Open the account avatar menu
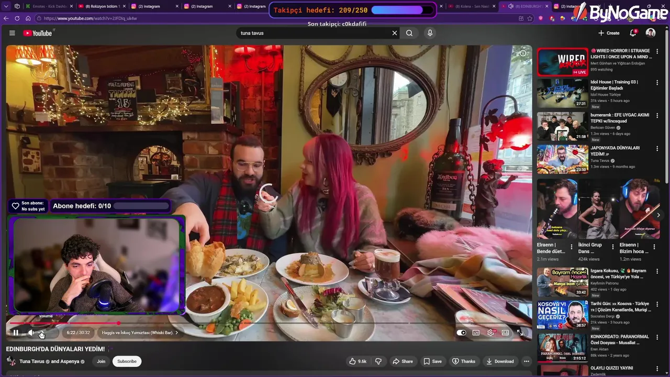The height and width of the screenshot is (377, 670). (651, 33)
